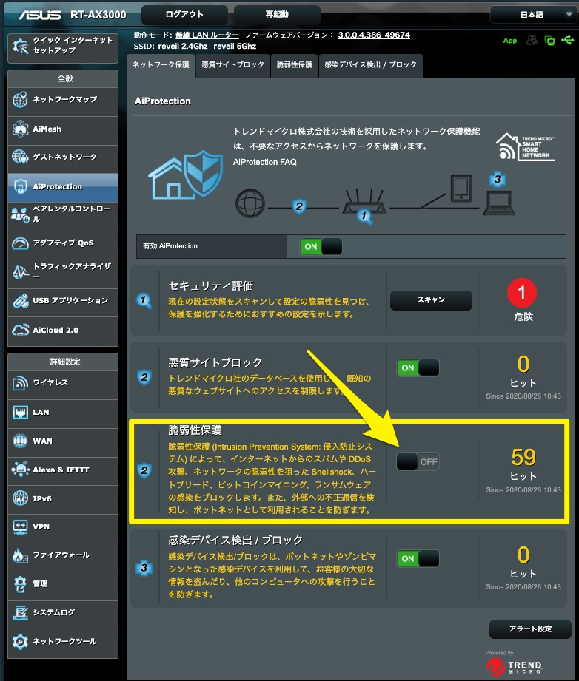Image resolution: width=579 pixels, height=681 pixels.
Task: Click the 無線 LAN ルーター operation mode link
Action: 207,35
